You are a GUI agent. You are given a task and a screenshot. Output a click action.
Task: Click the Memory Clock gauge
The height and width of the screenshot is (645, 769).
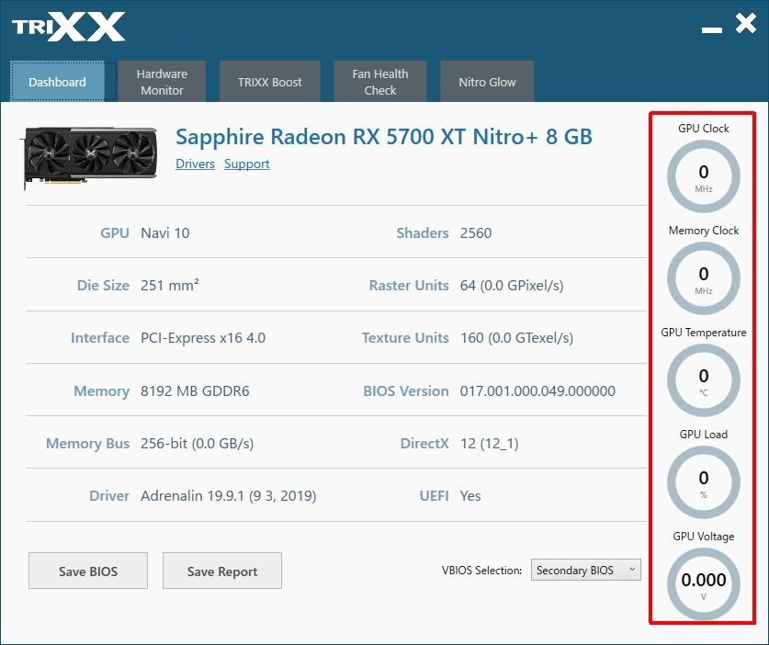(703, 278)
